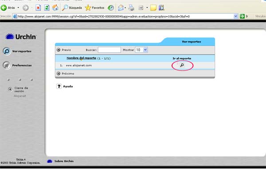Sort by Nombre del reporte column header

click(x=81, y=58)
